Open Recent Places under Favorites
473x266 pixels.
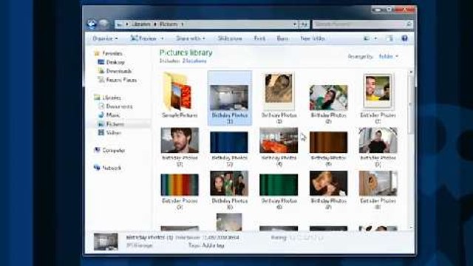pos(121,80)
